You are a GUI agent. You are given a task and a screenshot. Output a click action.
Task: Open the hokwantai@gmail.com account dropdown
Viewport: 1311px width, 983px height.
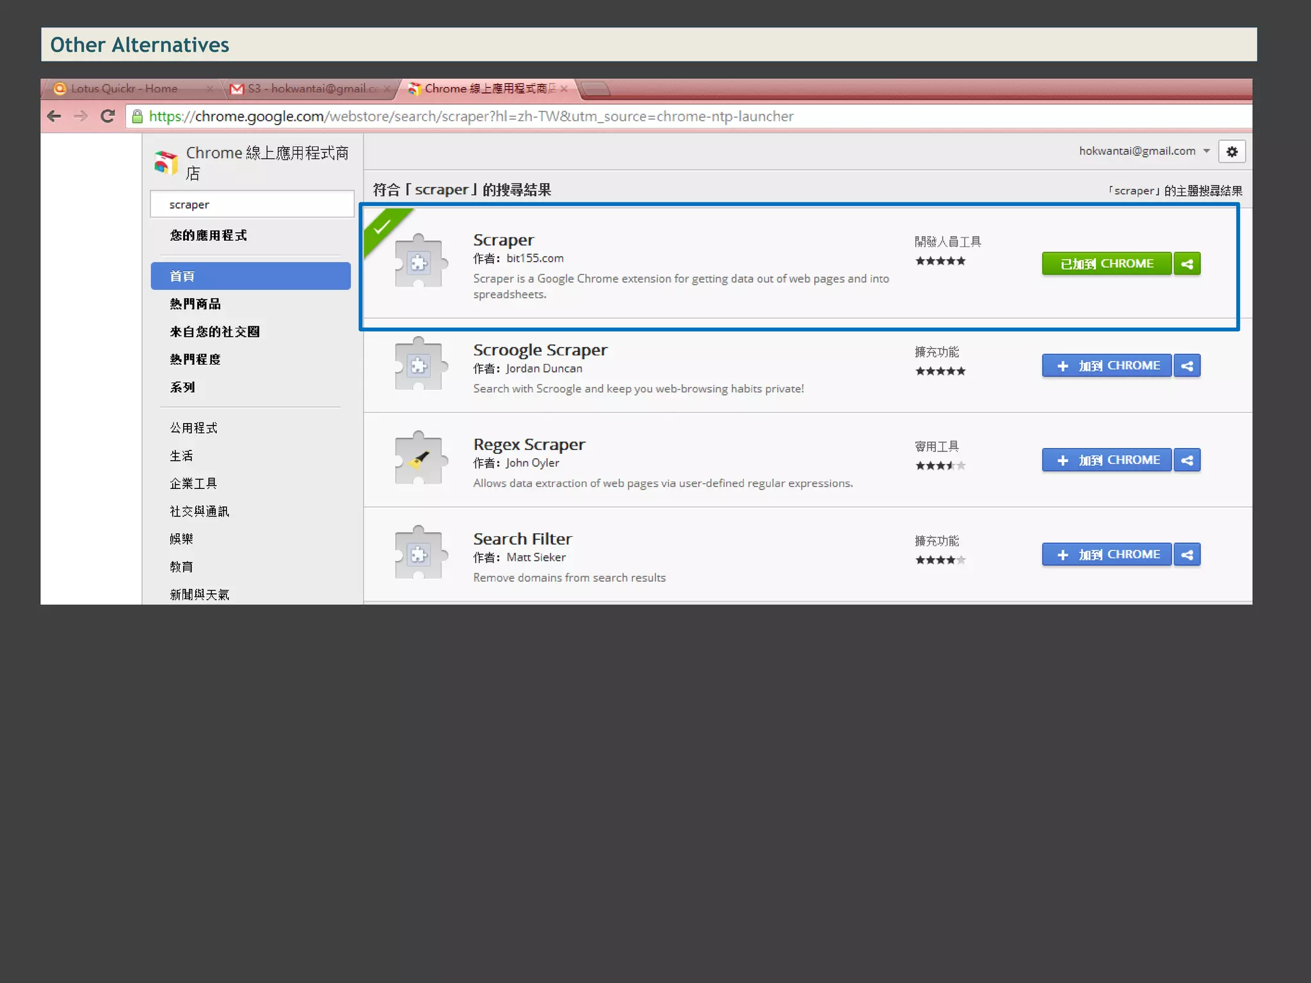(1144, 151)
